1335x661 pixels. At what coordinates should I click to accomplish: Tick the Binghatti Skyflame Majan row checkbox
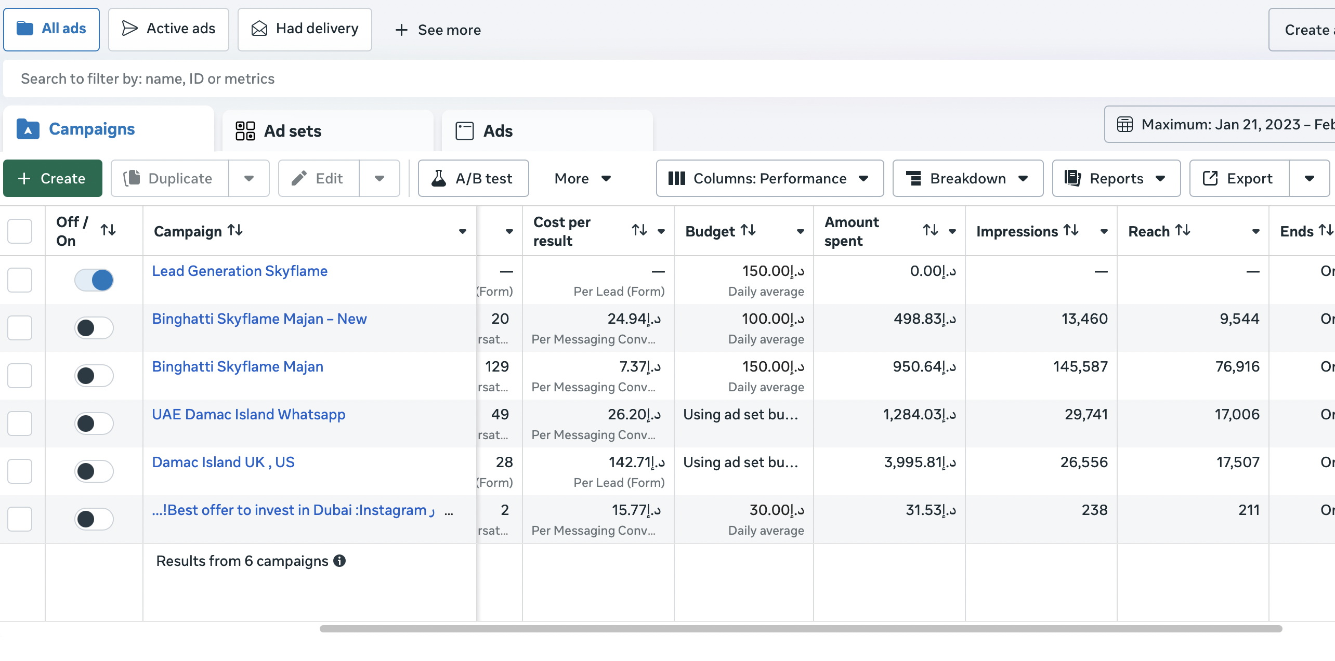pos(20,376)
